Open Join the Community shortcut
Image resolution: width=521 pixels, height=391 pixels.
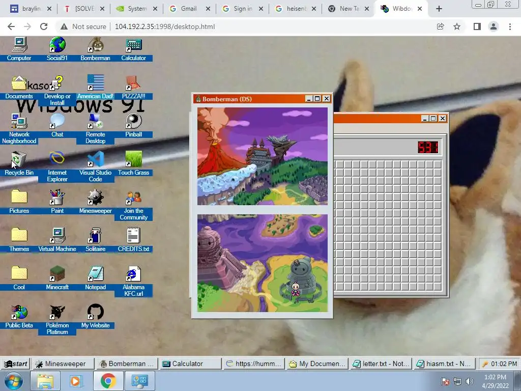pyautogui.click(x=134, y=205)
